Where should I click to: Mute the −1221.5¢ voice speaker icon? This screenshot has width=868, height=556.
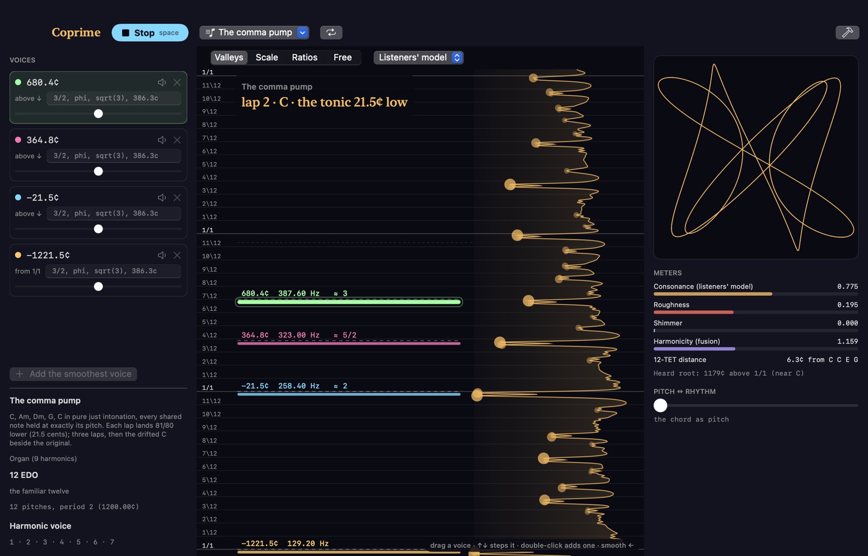coord(162,255)
